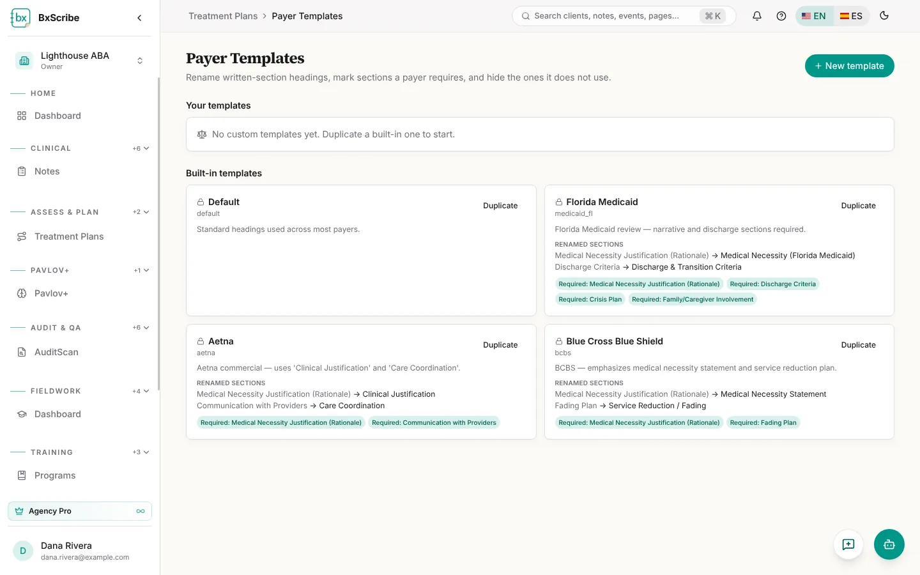Viewport: 920px width, 575px height.
Task: Click the lock icon beside Default
Action: point(201,202)
